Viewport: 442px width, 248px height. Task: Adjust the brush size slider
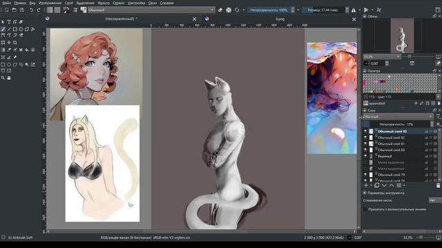pos(323,10)
